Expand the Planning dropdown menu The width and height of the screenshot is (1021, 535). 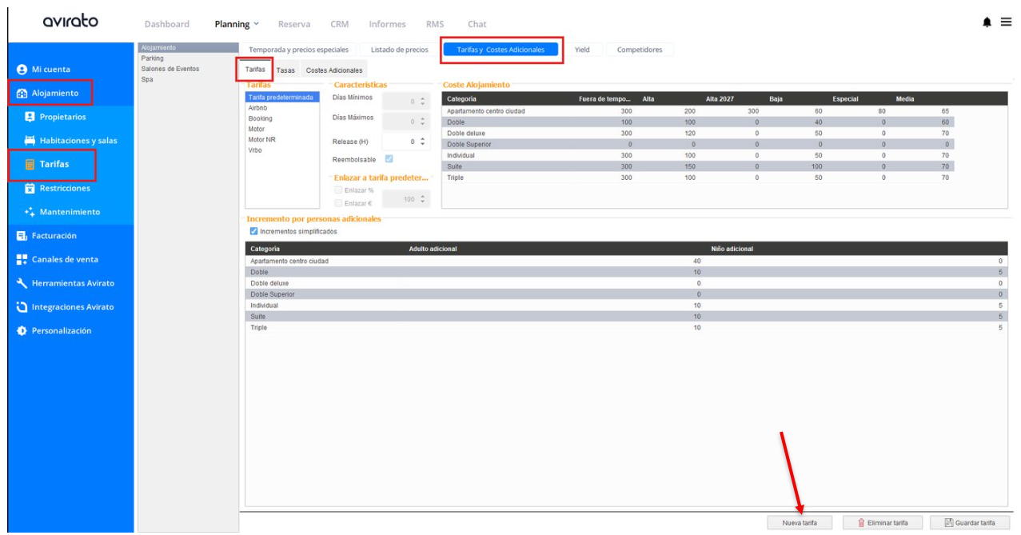click(x=237, y=24)
